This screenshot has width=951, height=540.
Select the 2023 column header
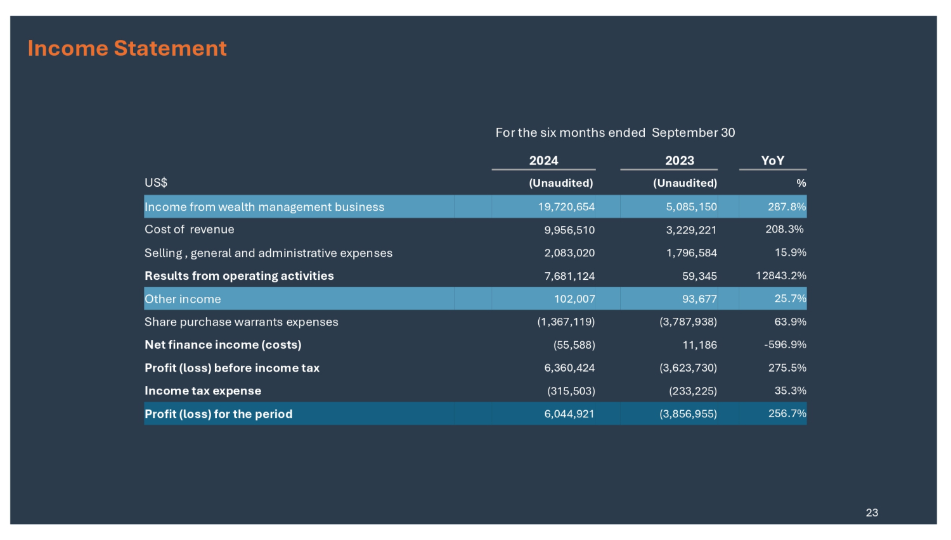[x=679, y=161]
